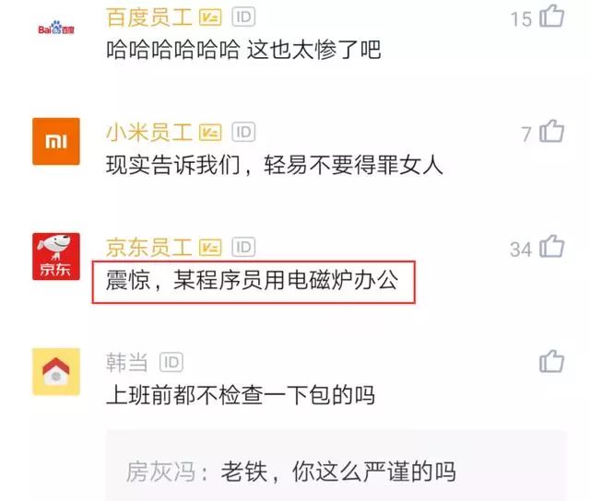This screenshot has width=590, height=501.
Task: Tap the ID badge next to 百度员工
Action: tap(243, 17)
